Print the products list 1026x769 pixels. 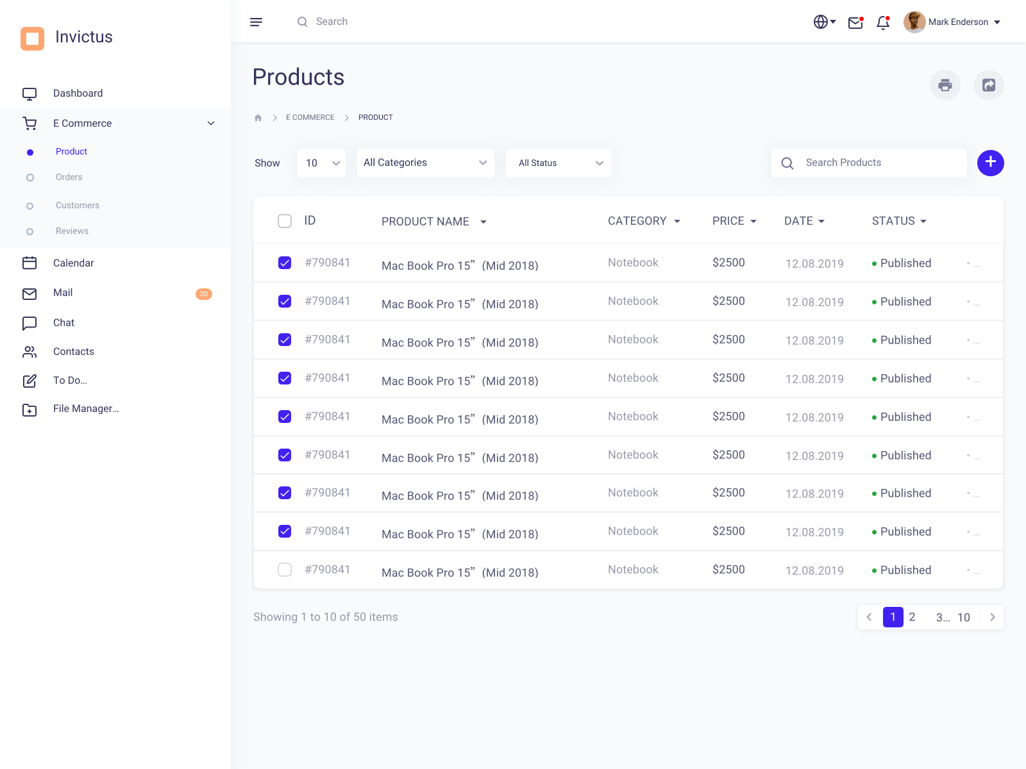coord(945,85)
